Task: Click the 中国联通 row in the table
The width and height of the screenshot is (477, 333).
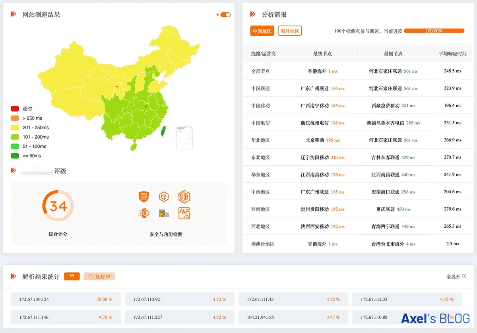Action: pos(260,89)
